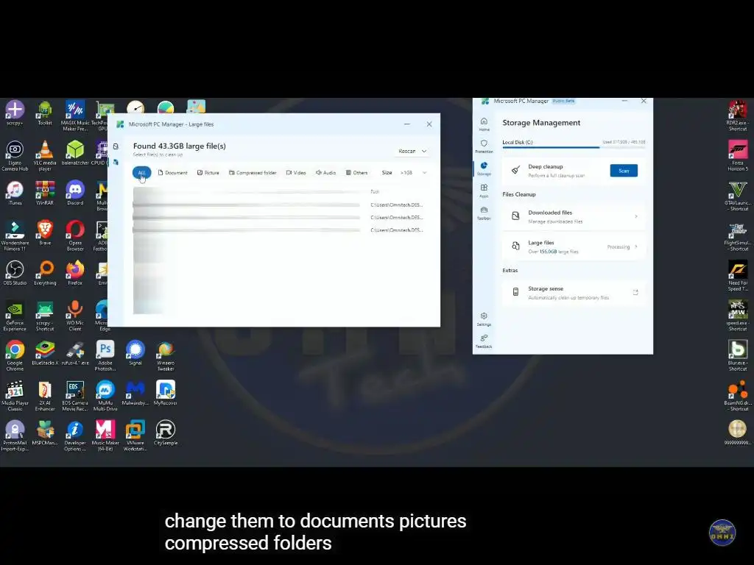Close the Large files window
This screenshot has width=754, height=565.
pyautogui.click(x=429, y=124)
